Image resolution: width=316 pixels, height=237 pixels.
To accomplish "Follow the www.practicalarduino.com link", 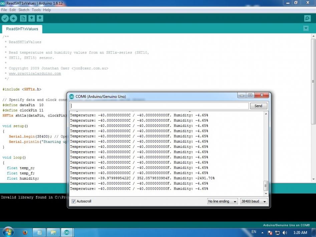I will 35,73.
